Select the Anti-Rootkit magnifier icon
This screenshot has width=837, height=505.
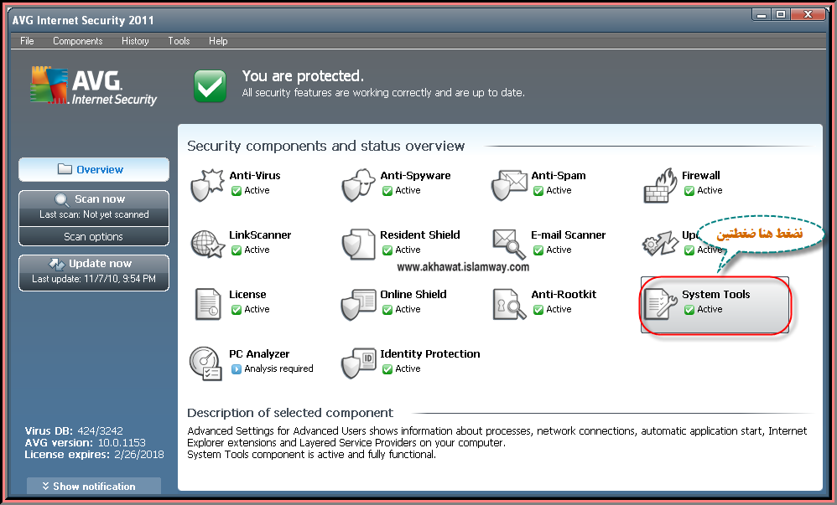pyautogui.click(x=509, y=304)
